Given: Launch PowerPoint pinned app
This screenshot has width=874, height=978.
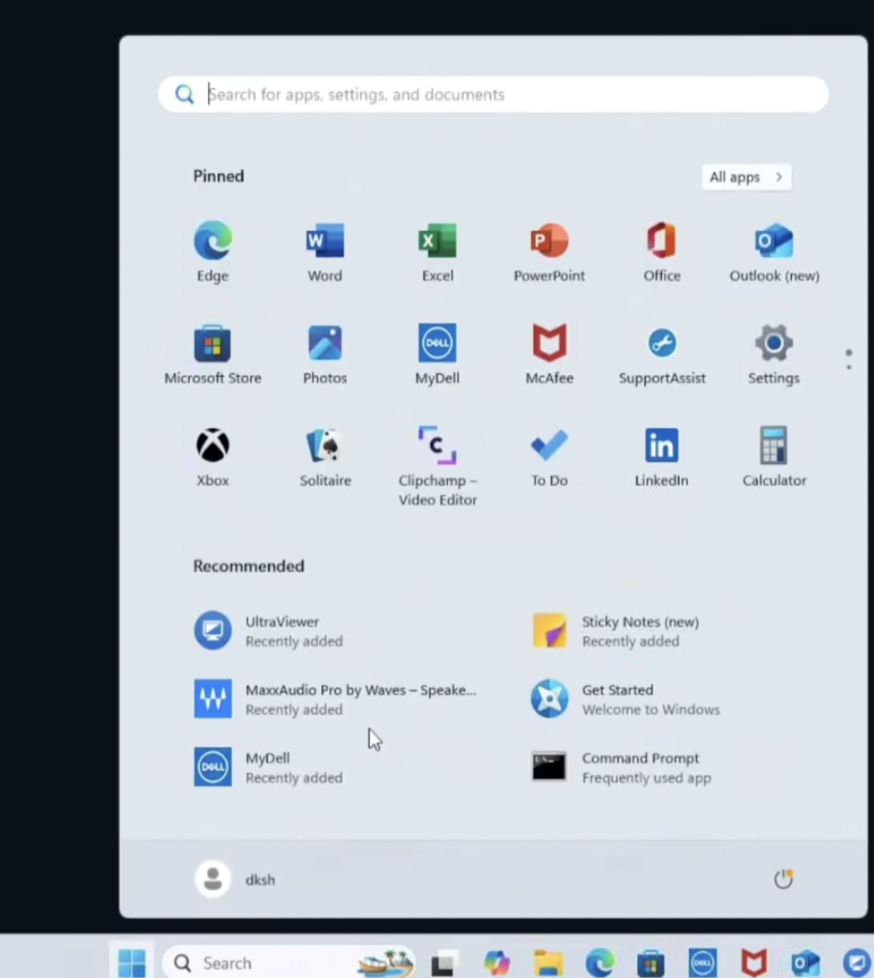Looking at the screenshot, I should click(x=549, y=250).
